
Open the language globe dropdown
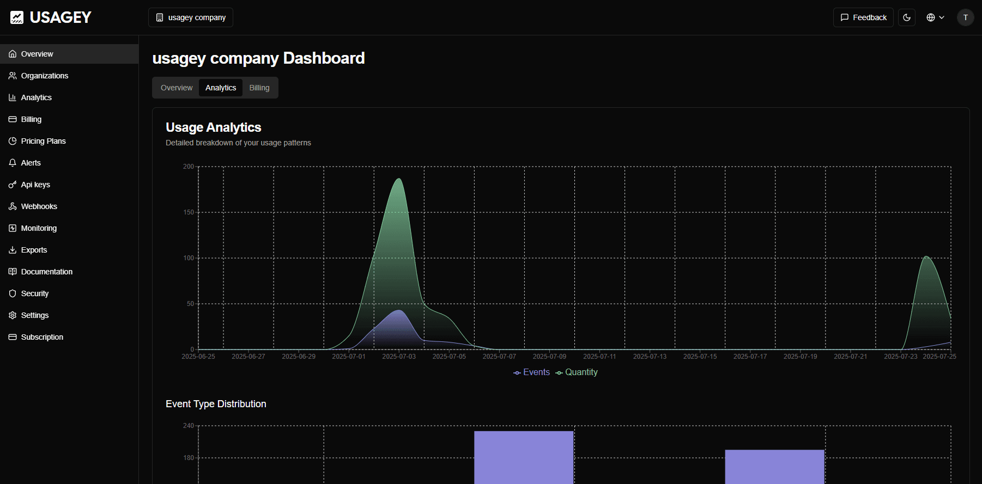(x=935, y=17)
